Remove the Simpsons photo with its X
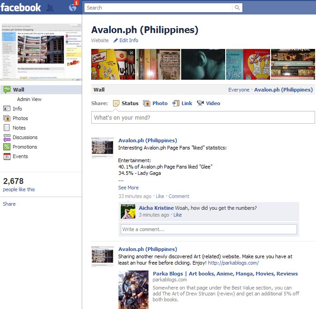This screenshot has width=316, height=309. click(x=131, y=53)
